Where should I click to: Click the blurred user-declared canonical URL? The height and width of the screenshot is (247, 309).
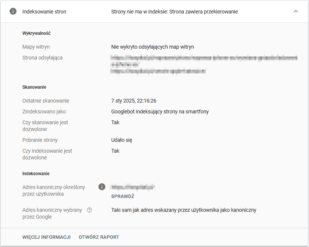133,186
